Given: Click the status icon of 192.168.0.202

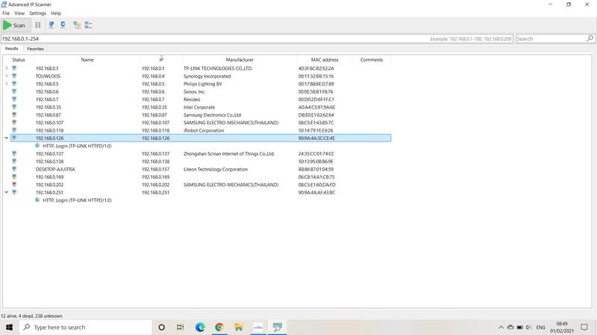Looking at the screenshot, I should click(14, 185).
